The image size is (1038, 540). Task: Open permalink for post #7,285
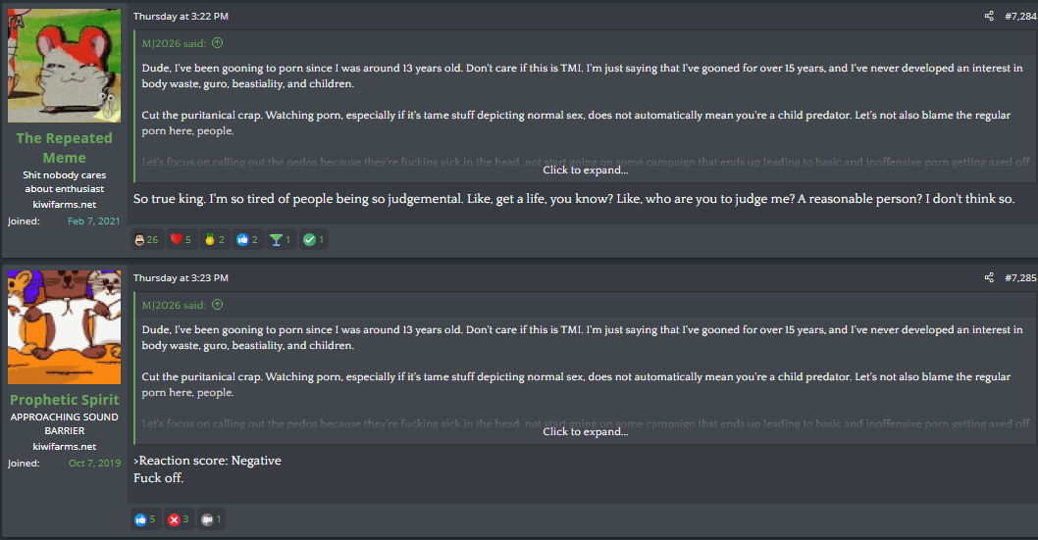[x=1020, y=278]
